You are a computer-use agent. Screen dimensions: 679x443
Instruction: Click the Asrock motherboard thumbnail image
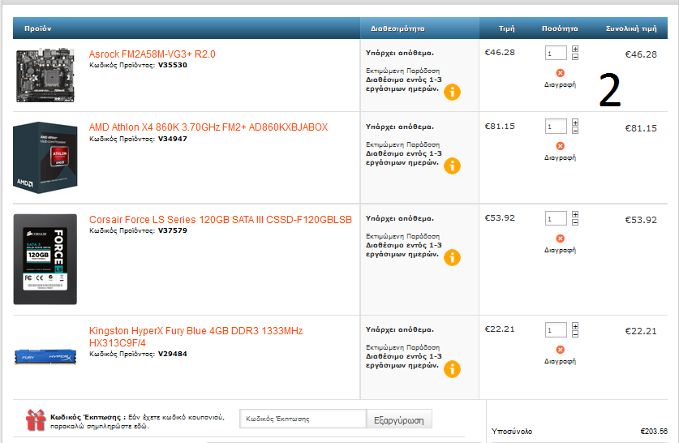45,75
